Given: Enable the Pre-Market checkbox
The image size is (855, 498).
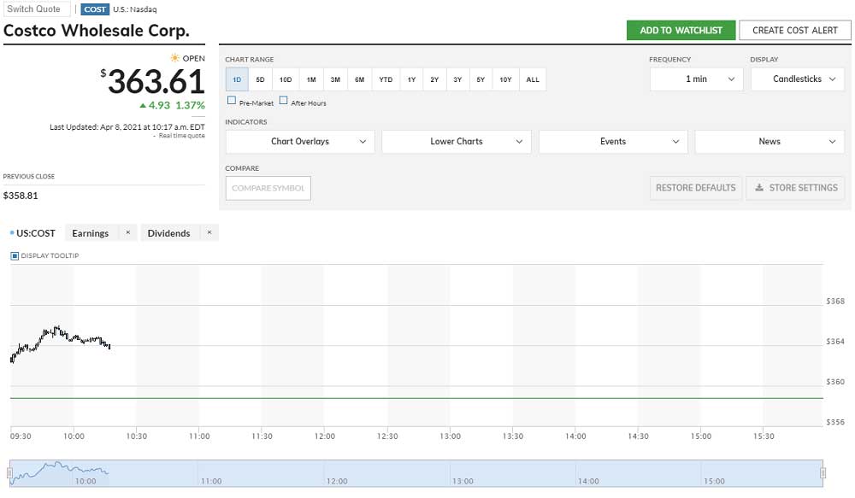Looking at the screenshot, I should (232, 100).
